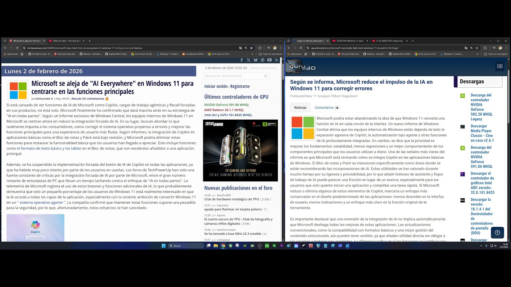Click the Copilot image thumbnail in article
Viewport: 511px width, 287px height.
35,228
